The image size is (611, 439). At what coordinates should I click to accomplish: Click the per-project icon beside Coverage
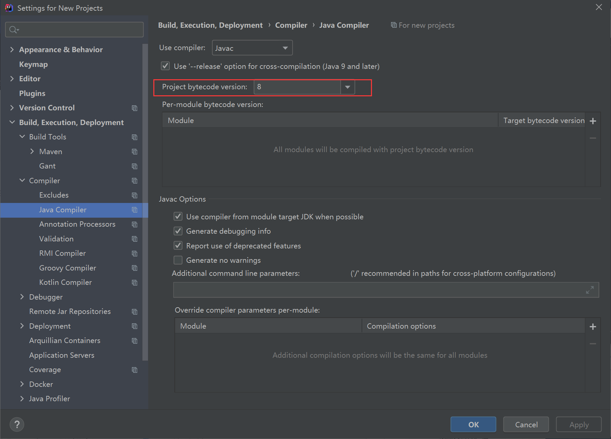click(x=135, y=370)
